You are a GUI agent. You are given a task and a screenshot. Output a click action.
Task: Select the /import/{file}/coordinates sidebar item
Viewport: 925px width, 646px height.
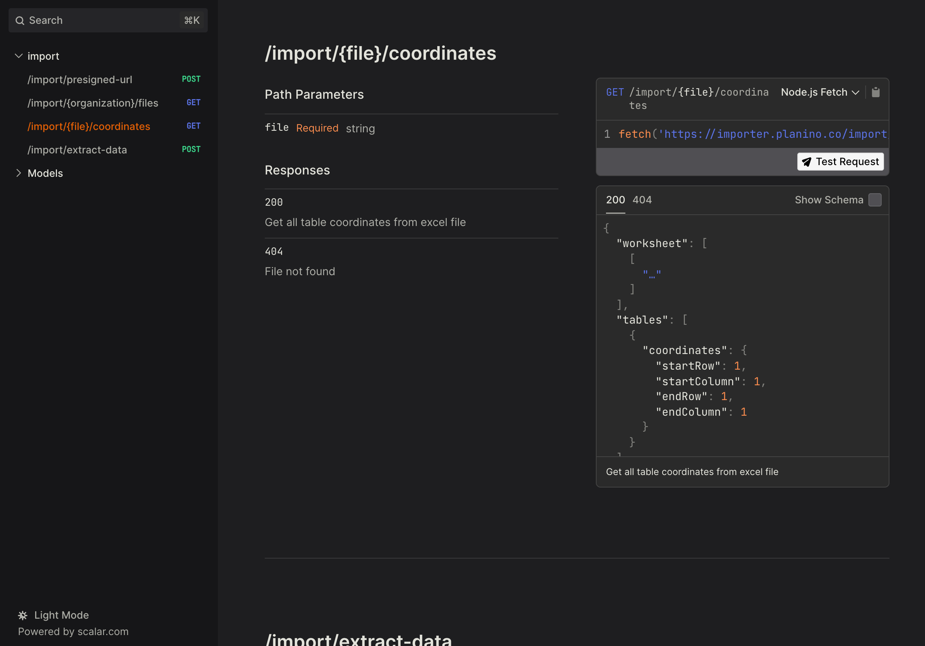(89, 126)
